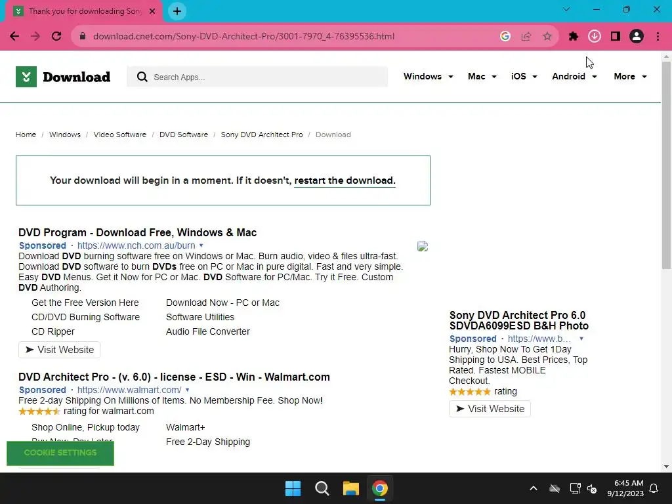
Task: Open the 'Software Utilities' link
Action: pos(200,317)
